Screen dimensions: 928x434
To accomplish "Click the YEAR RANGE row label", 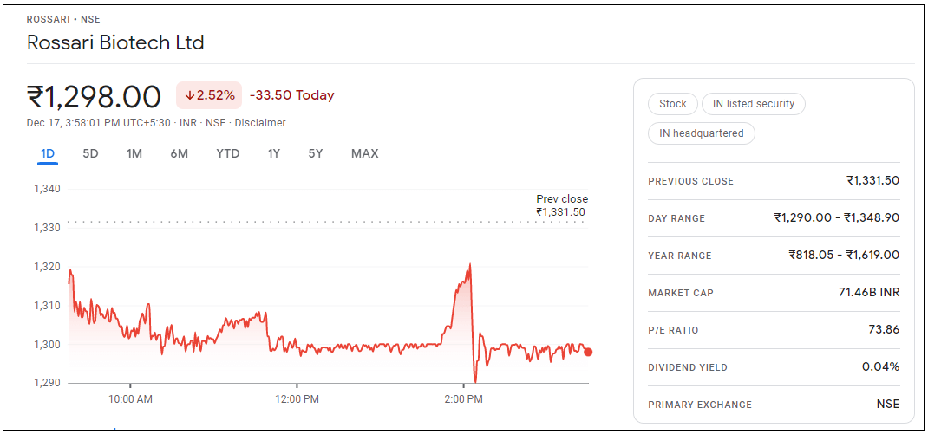I will [680, 256].
